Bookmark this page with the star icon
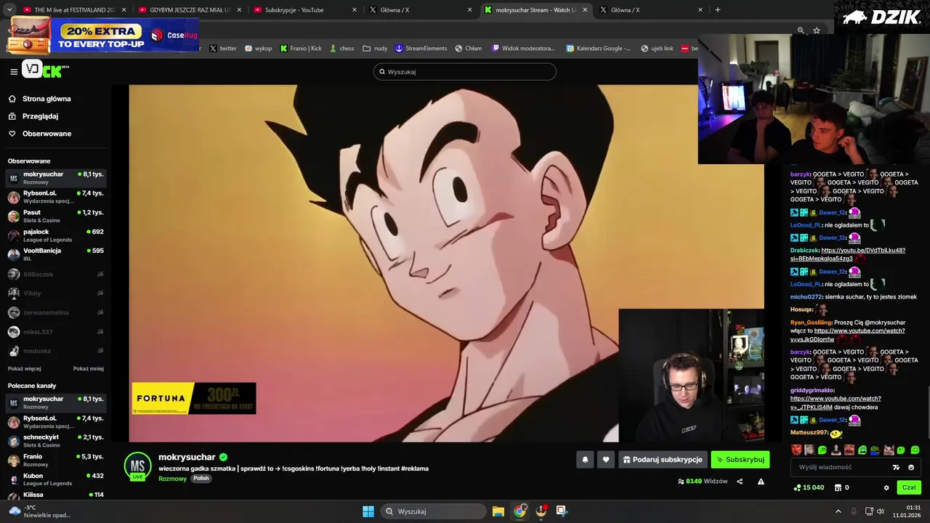 coord(817,31)
